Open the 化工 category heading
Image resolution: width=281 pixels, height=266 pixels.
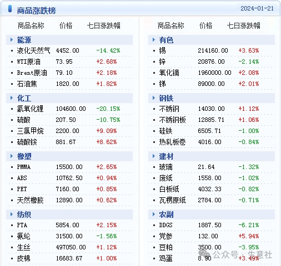[x=24, y=98]
